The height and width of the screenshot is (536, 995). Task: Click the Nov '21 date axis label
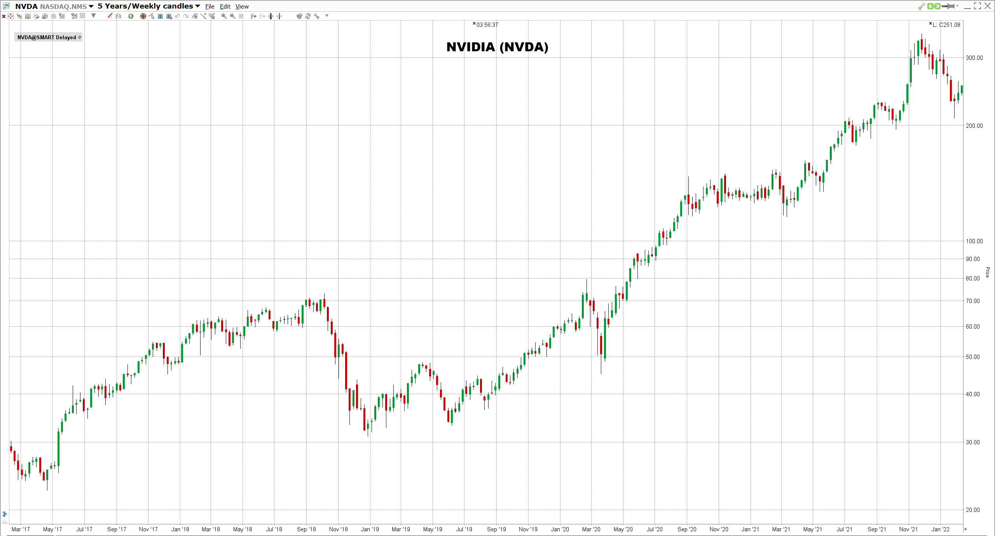pos(908,529)
